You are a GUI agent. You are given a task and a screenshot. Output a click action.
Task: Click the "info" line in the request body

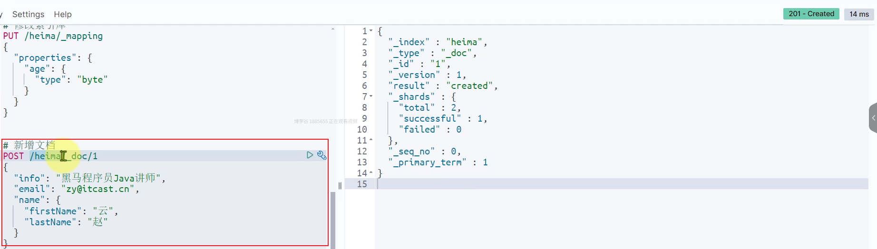(90, 178)
